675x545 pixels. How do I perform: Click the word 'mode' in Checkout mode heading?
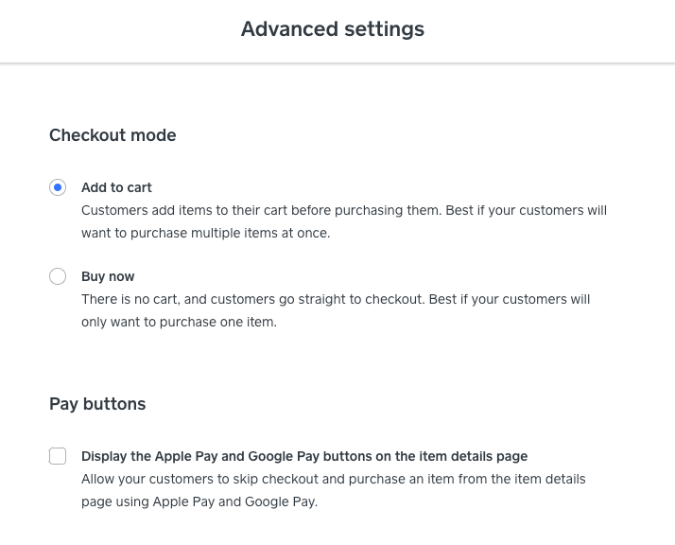[154, 135]
